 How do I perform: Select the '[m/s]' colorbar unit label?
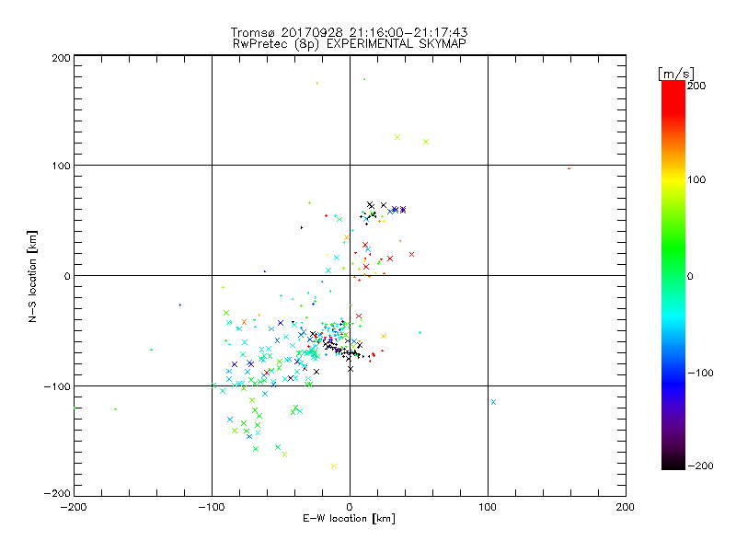[x=676, y=74]
